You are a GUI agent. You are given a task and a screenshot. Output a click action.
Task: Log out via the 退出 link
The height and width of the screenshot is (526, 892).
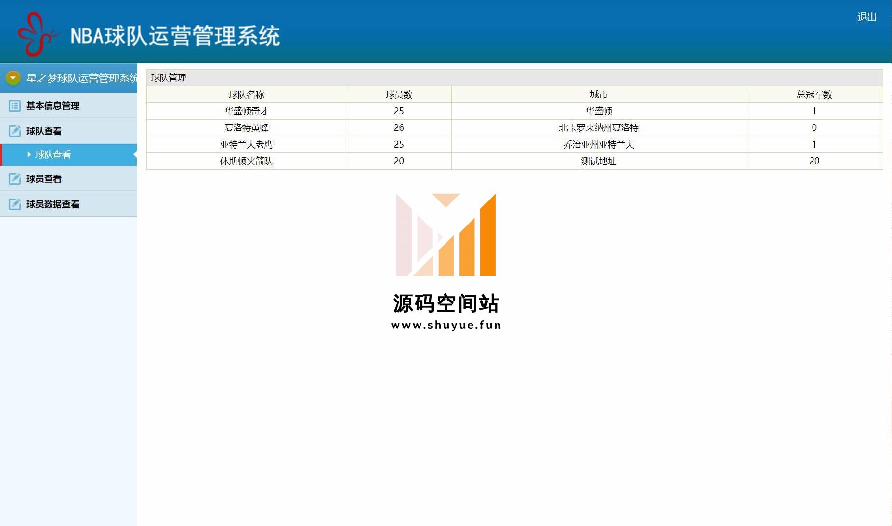(x=866, y=17)
